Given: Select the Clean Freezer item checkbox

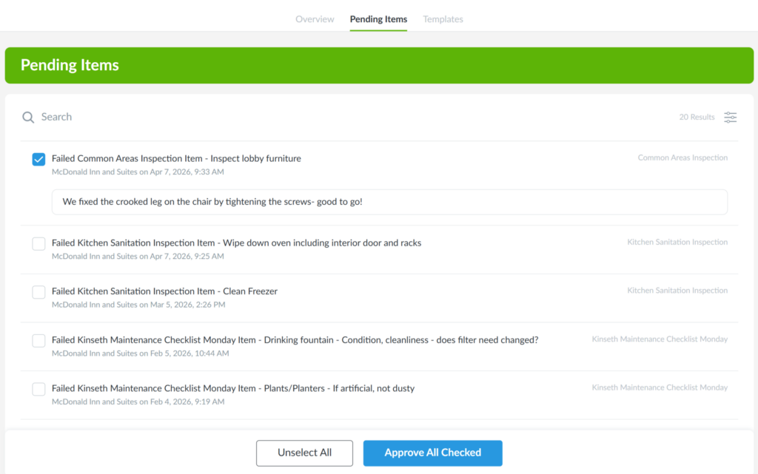Looking at the screenshot, I should 38,292.
